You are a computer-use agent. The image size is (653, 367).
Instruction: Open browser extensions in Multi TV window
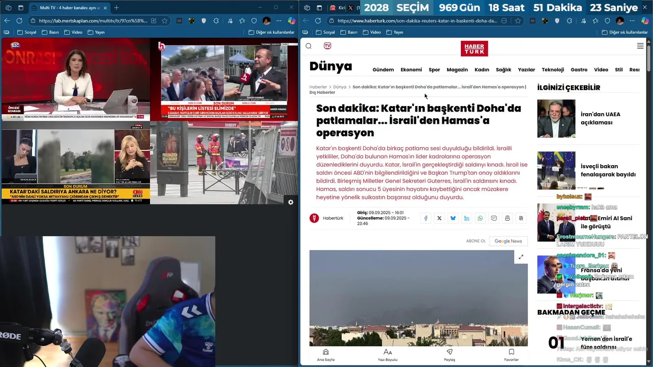coord(216,21)
